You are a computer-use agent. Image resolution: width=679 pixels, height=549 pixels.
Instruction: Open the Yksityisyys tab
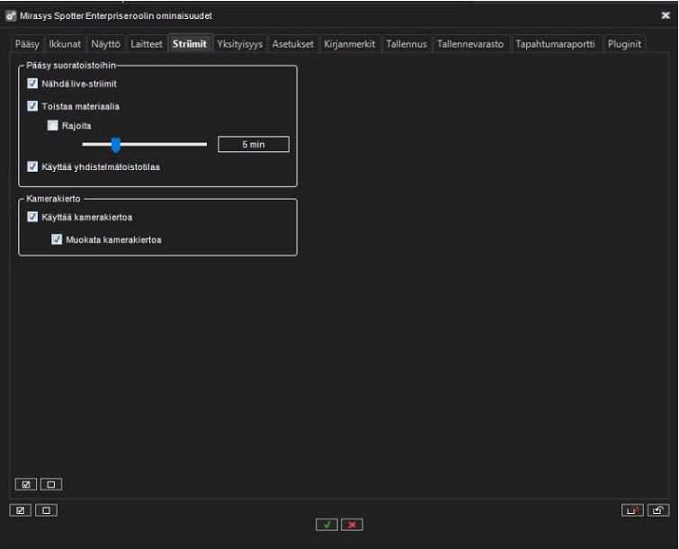pyautogui.click(x=239, y=44)
